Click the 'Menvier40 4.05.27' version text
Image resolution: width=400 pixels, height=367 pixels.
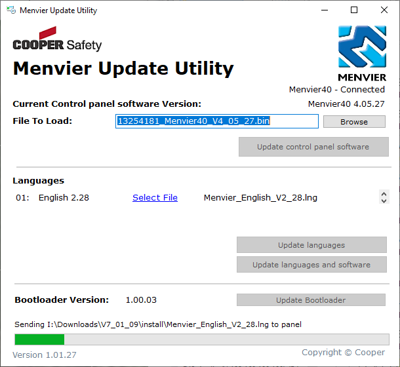(346, 104)
